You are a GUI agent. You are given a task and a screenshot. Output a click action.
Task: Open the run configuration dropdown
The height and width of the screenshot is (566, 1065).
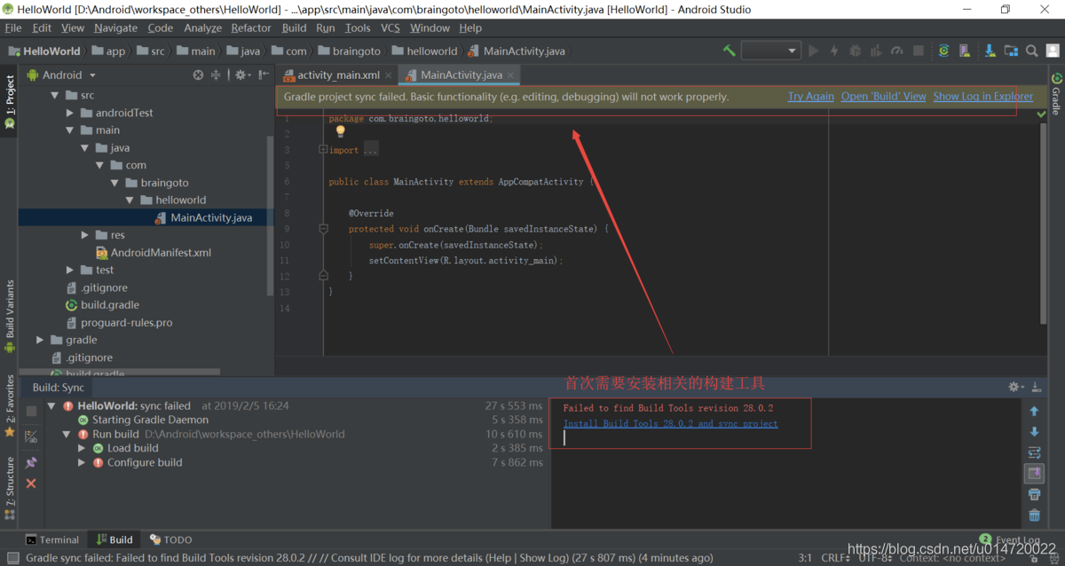771,51
